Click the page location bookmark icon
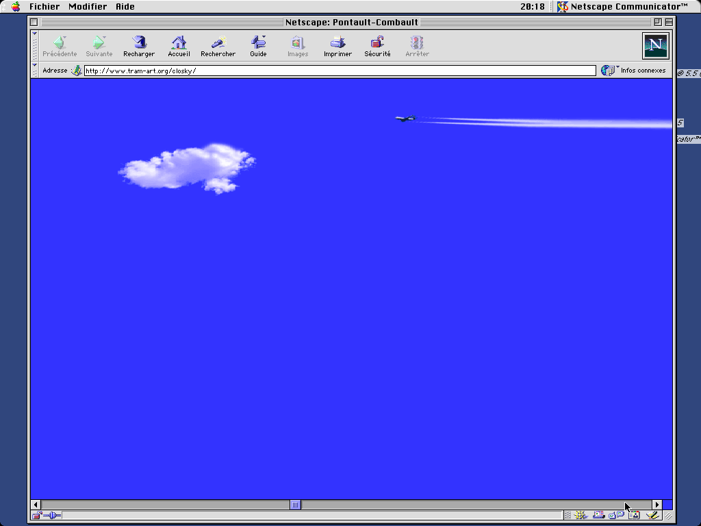Image resolution: width=701 pixels, height=526 pixels. [77, 71]
